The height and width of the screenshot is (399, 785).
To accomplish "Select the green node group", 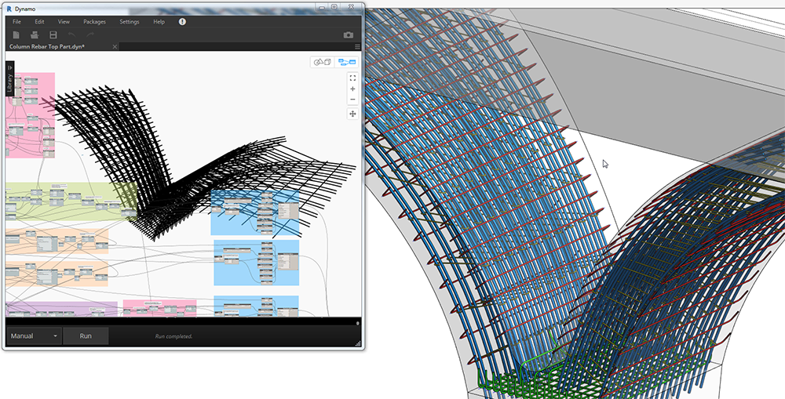I will click(x=71, y=201).
